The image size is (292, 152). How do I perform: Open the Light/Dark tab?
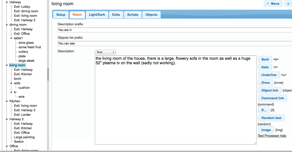[97, 15]
